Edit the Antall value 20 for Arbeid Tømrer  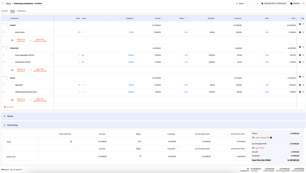[79, 32]
